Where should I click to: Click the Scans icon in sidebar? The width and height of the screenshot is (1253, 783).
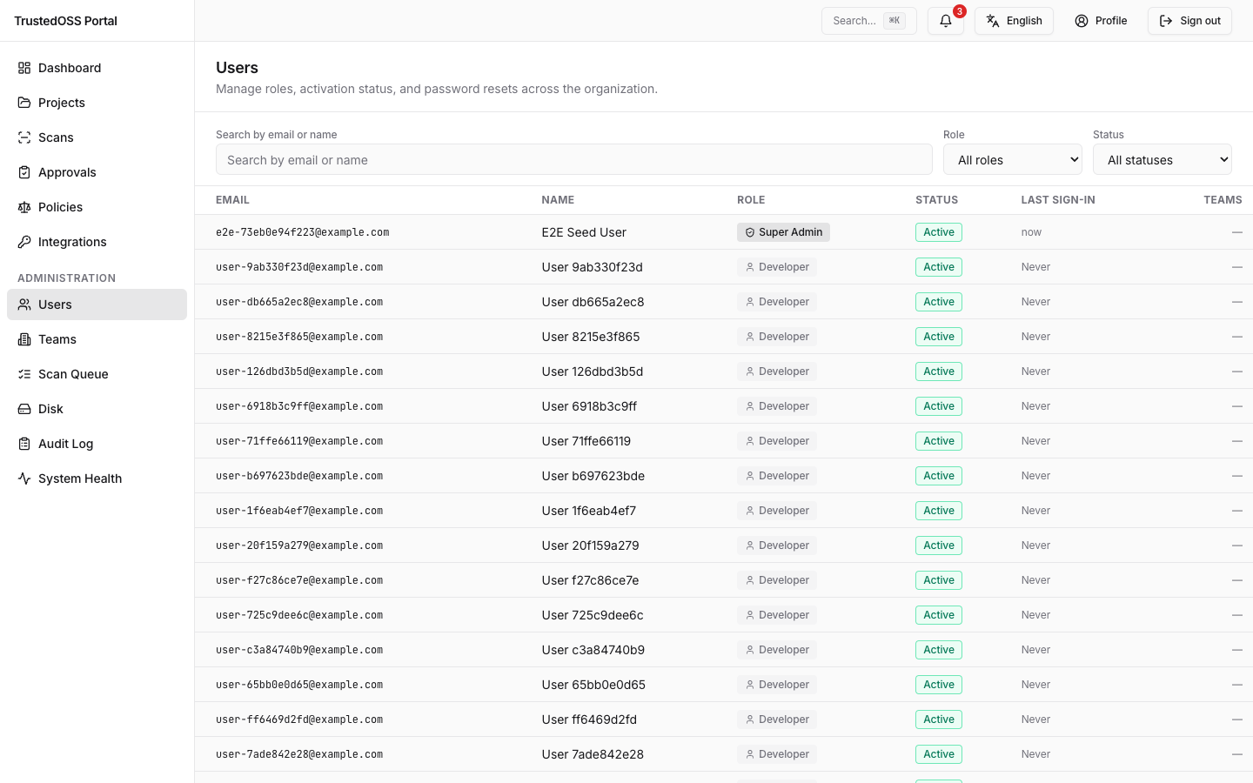point(24,137)
